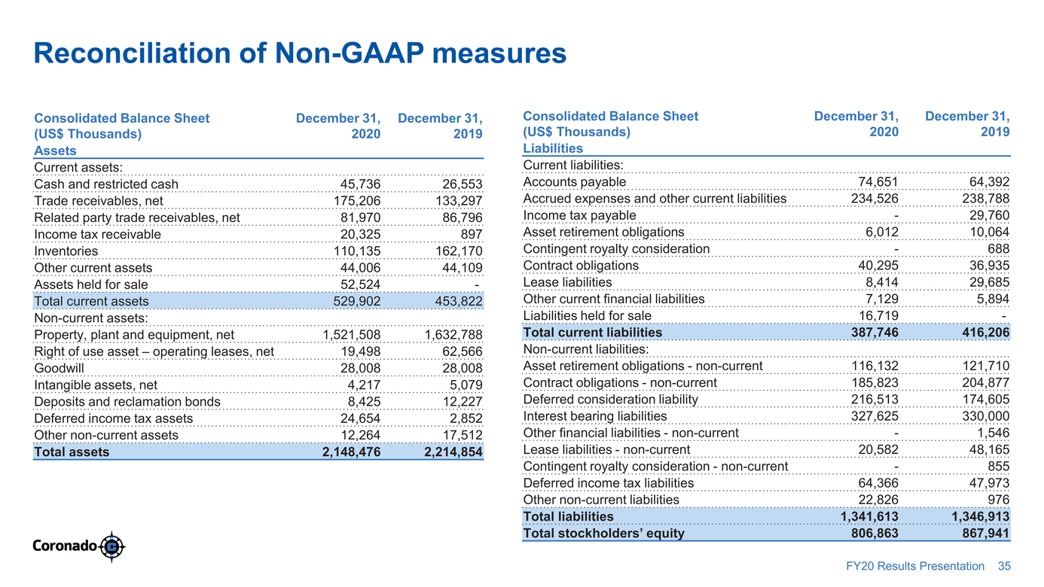Click 'Accrued expenses and other current liabilities'
This screenshot has width=1044, height=587.
coord(655,198)
